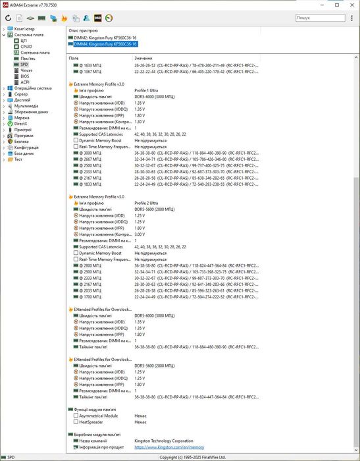Expand the Комп'ютер tree node
This screenshot has width=360, height=461.
click(x=3, y=29)
